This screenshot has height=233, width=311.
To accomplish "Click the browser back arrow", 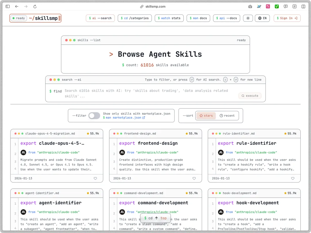I will pos(17,6).
